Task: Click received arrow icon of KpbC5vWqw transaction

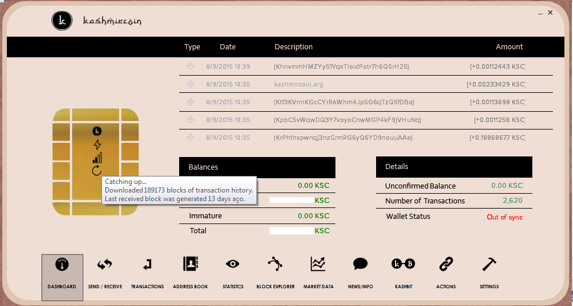Action: pyautogui.click(x=191, y=119)
